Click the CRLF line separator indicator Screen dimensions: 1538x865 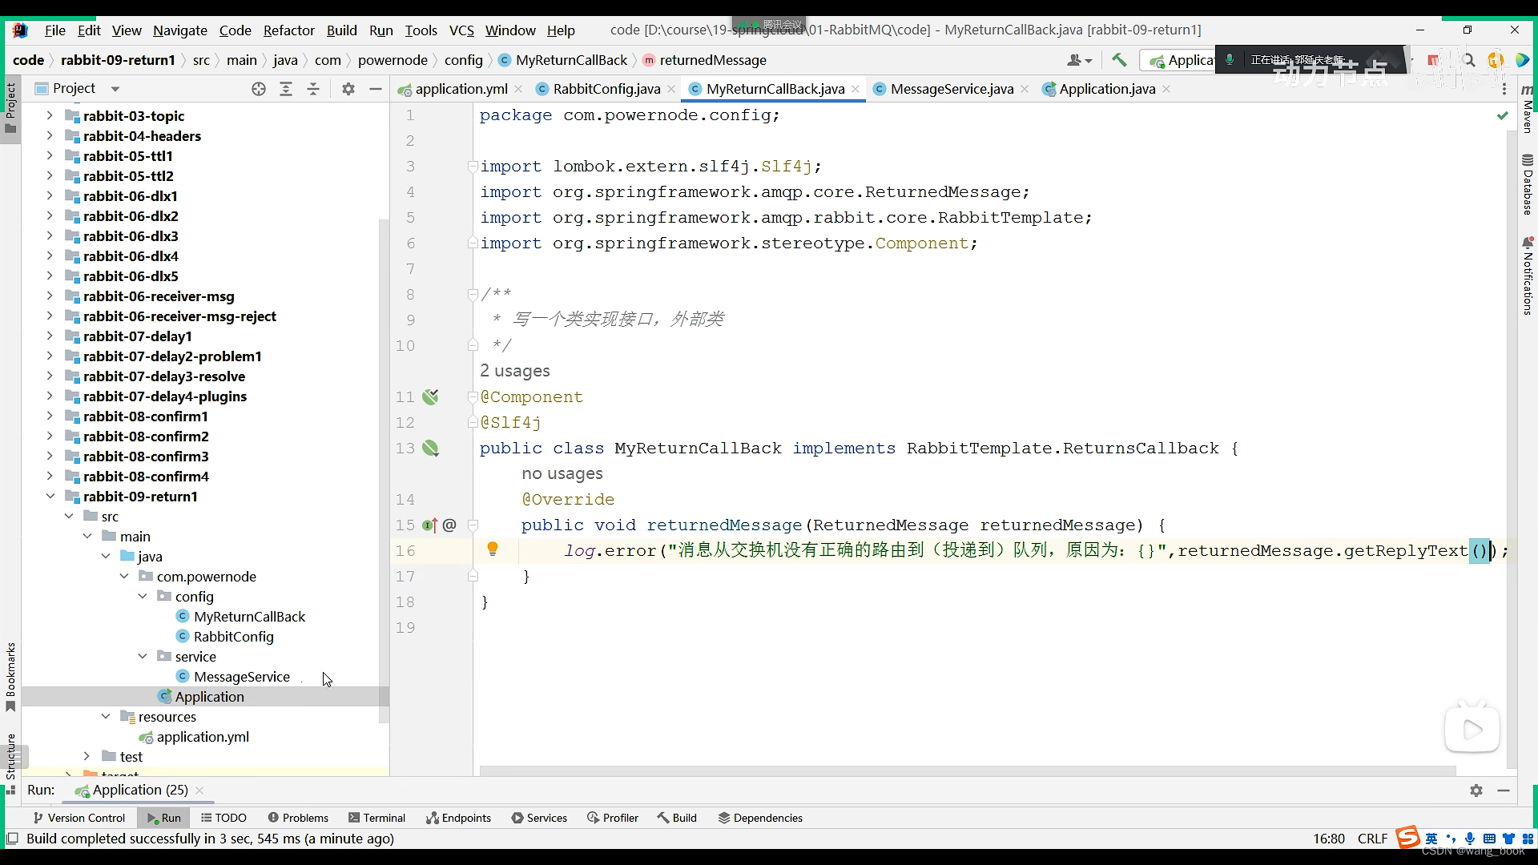tap(1372, 839)
